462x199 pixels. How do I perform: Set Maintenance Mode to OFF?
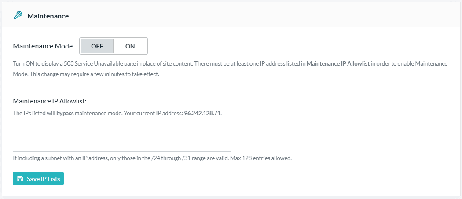97,46
